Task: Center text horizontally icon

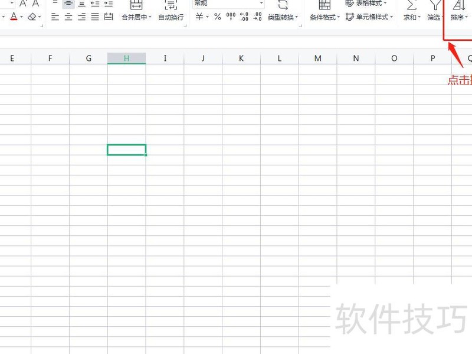Action: point(68,17)
